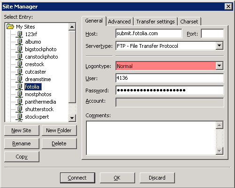Create a New Folder
This screenshot has height=188, width=235.
pos(59,130)
